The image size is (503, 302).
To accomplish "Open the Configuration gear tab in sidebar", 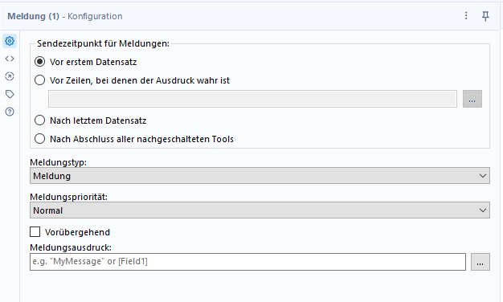I will coord(10,41).
